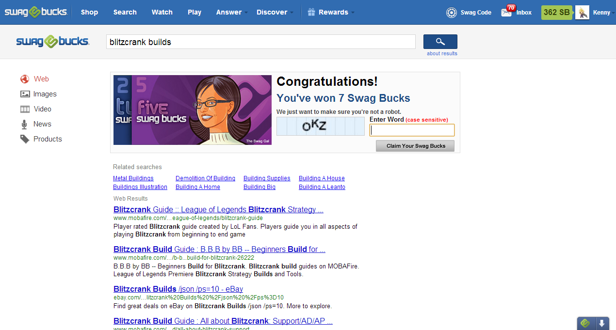Click the down arrow icon at bottom right
616x330 pixels.
(602, 323)
